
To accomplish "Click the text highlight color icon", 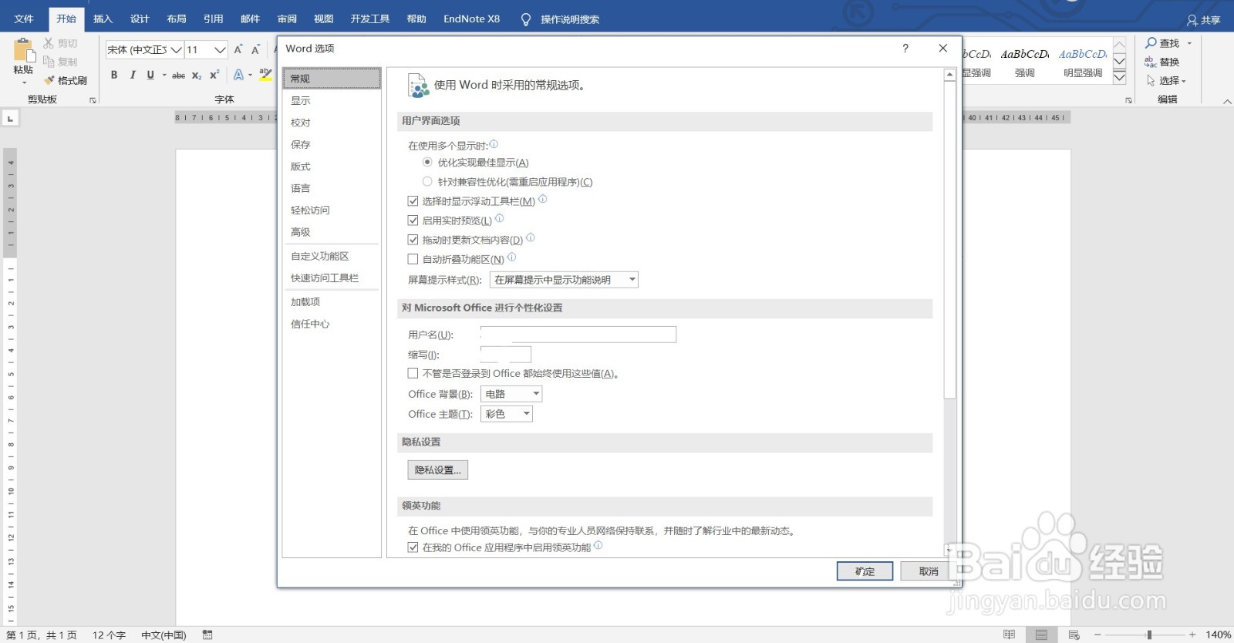I will [265, 75].
